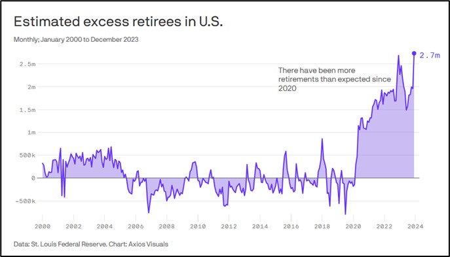
Task: Click the 2012 x-axis label
Action: [229, 226]
